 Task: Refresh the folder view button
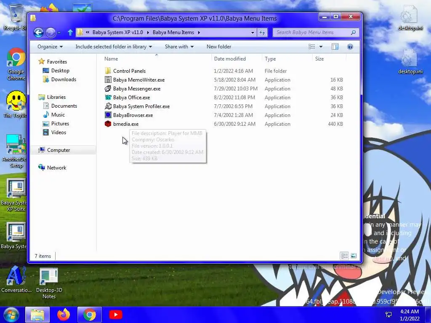[262, 32]
